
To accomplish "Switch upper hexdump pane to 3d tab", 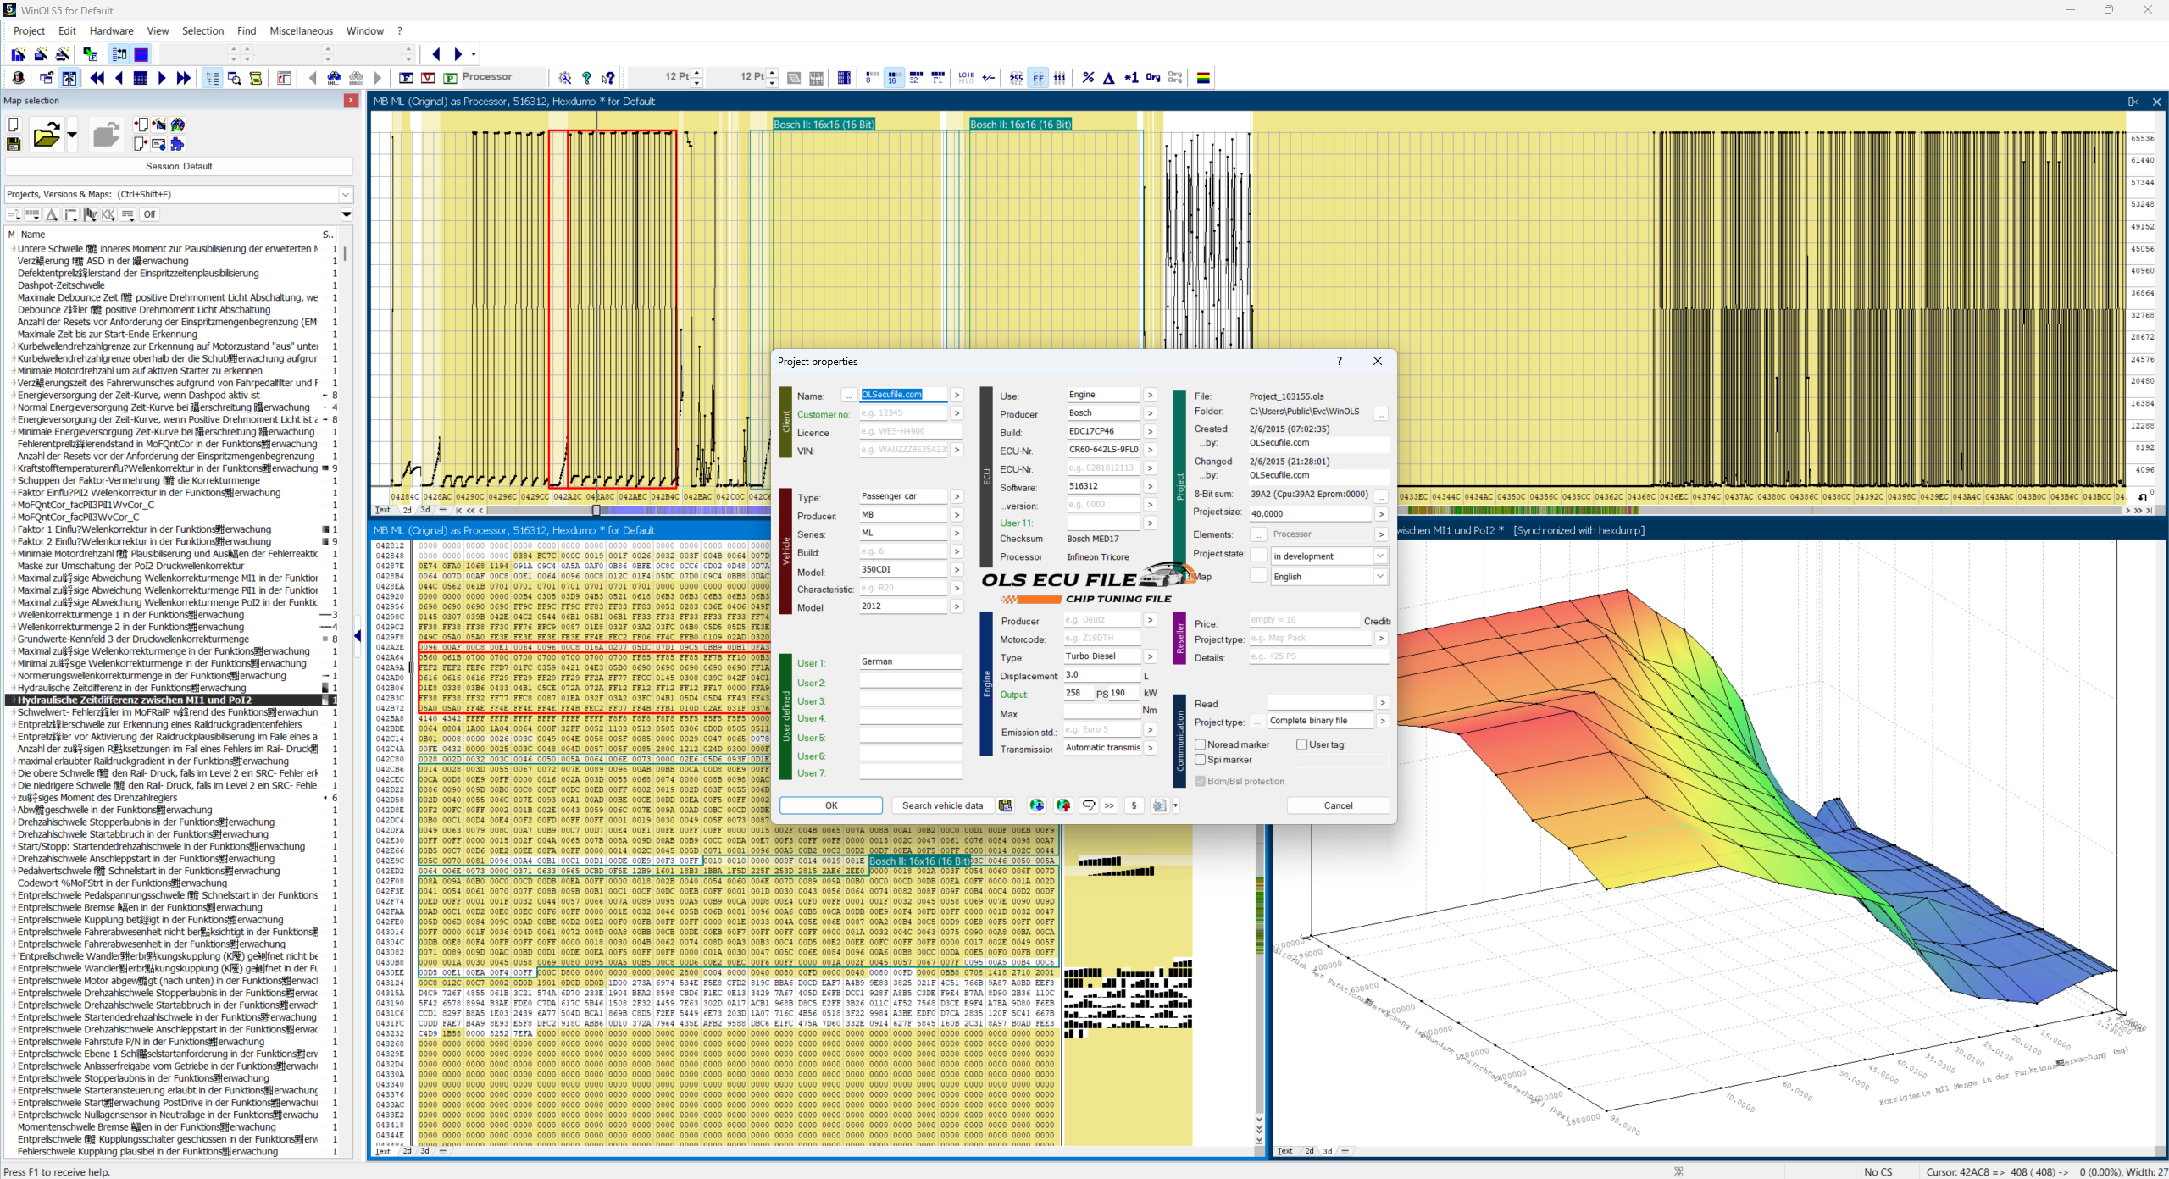I will pos(425,510).
